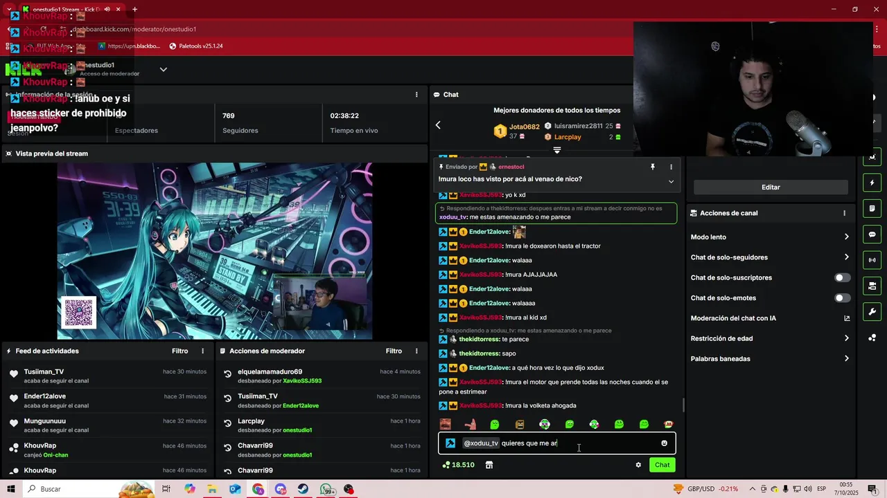Viewport: 887px width, 498px height.
Task: Click Jota0682 top donor name
Action: coord(524,127)
